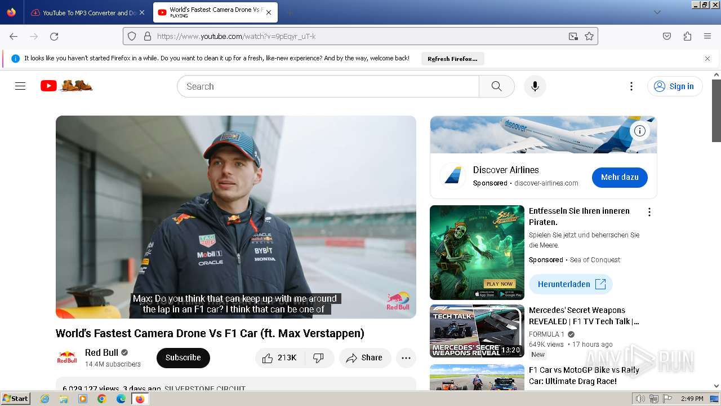Start voice search with microphone icon
The height and width of the screenshot is (406, 721).
(x=535, y=86)
